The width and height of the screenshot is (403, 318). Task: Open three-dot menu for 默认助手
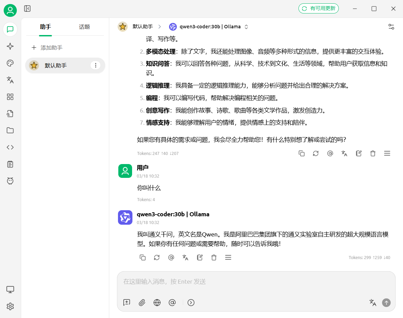pos(95,65)
